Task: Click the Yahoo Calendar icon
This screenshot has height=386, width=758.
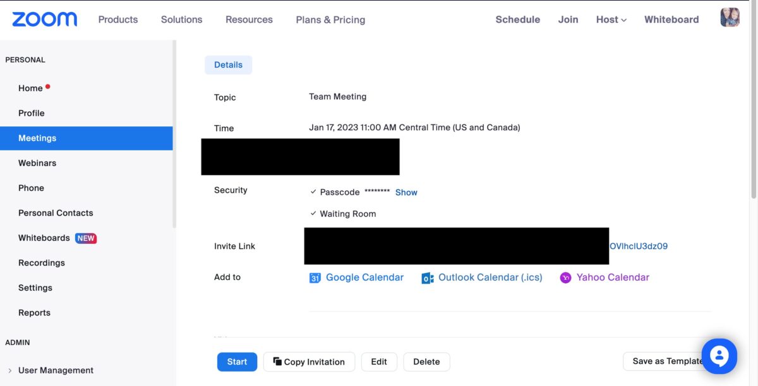Action: click(x=565, y=277)
